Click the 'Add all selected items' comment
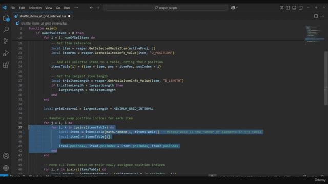Image resolution: width=328 pixels, height=184 pixels. [107, 62]
